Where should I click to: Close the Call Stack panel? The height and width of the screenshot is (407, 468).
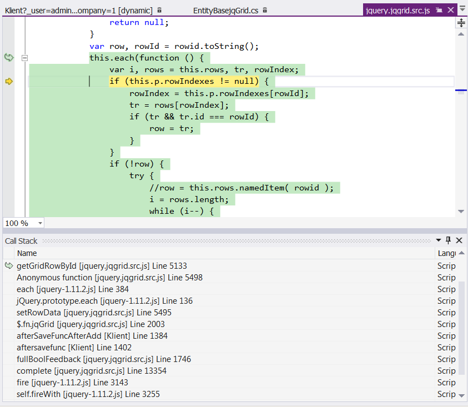point(459,240)
